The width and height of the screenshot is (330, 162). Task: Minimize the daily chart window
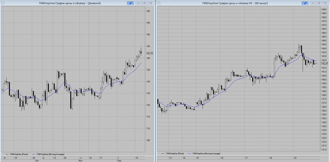[x=139, y=3]
